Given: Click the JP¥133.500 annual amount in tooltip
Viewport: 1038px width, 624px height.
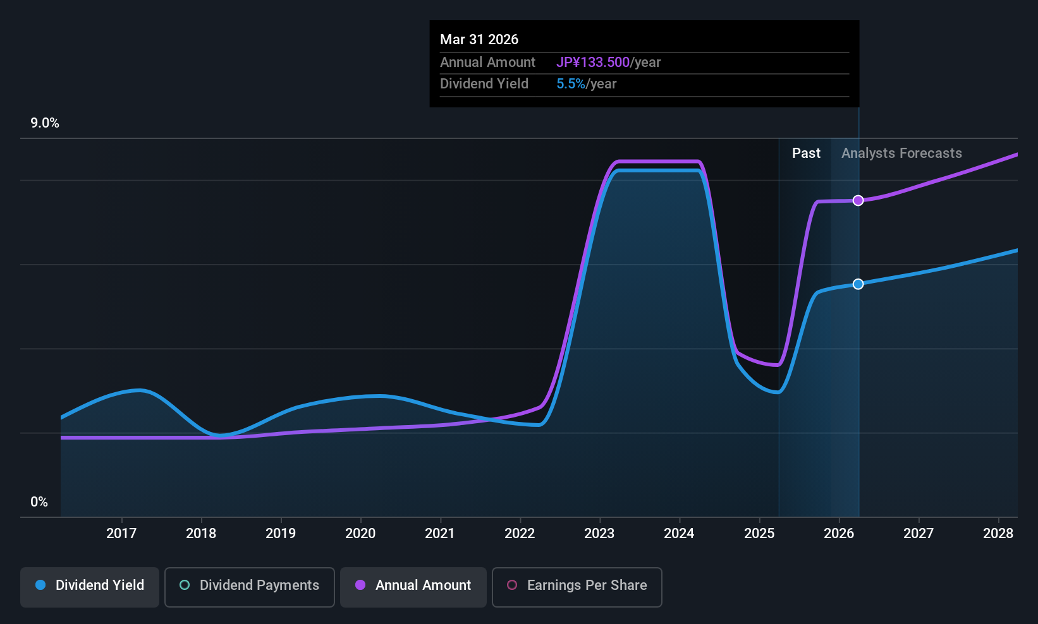Looking at the screenshot, I should point(593,63).
